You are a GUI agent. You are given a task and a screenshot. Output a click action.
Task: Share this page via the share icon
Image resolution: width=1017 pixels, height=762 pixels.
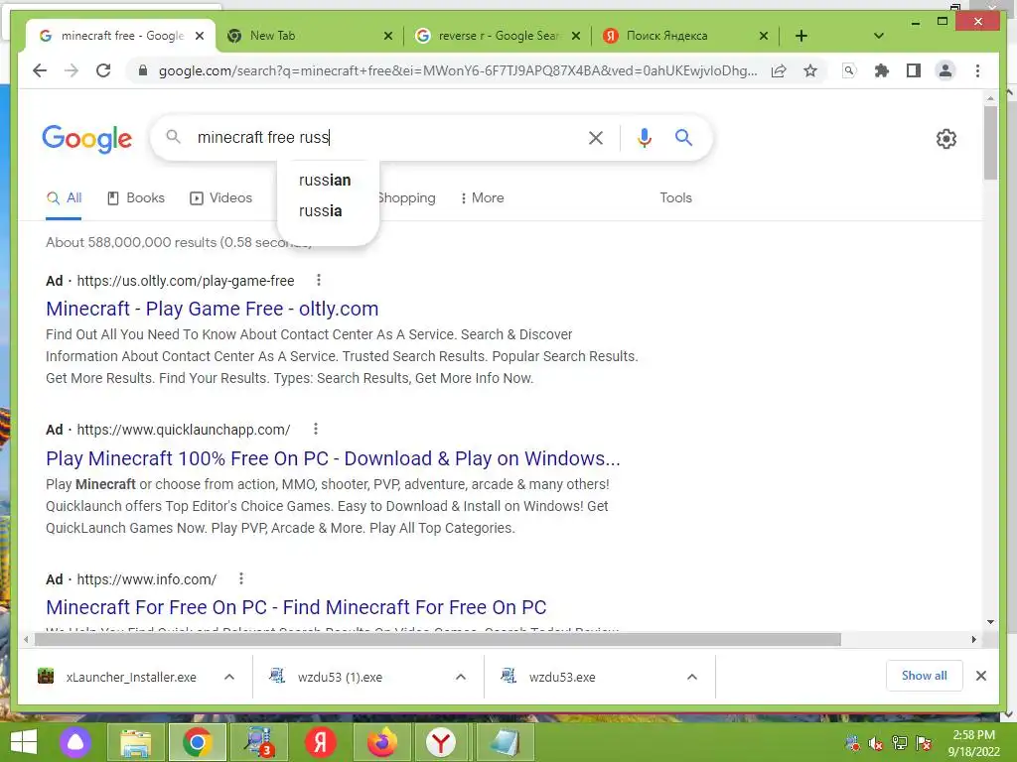[x=779, y=70]
